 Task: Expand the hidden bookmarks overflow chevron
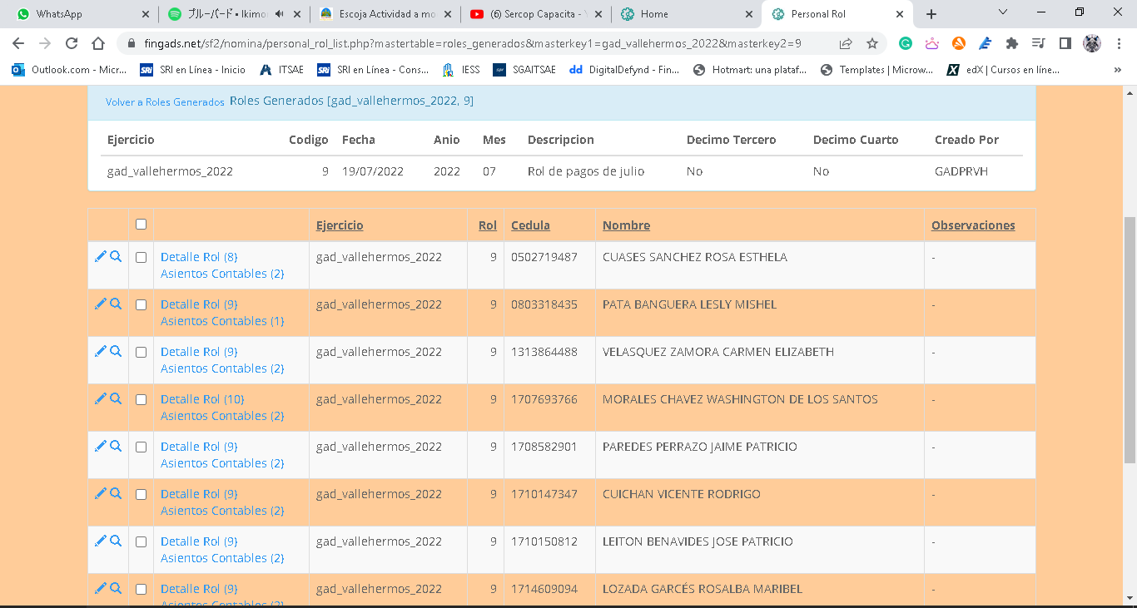(x=1117, y=70)
